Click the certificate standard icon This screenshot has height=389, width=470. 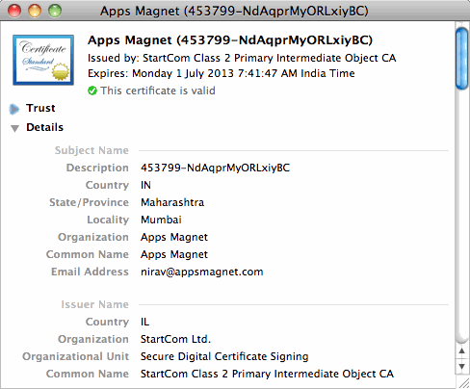click(43, 60)
